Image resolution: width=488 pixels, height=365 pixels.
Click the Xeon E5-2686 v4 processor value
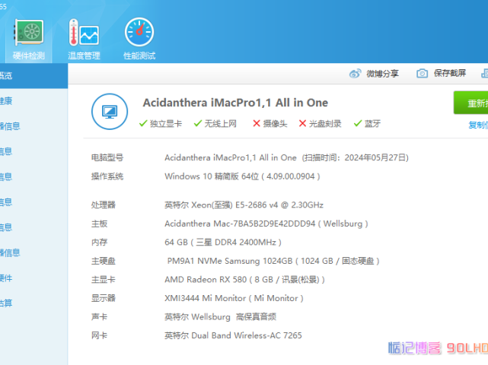244,205
